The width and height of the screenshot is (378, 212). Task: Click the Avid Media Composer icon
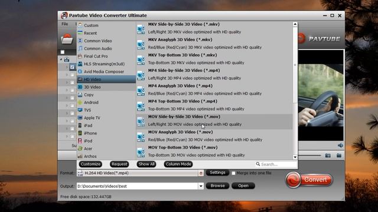pos(80,71)
